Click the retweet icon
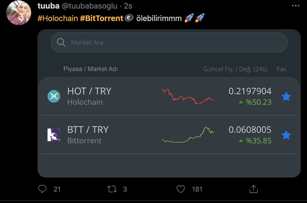 click(x=112, y=189)
